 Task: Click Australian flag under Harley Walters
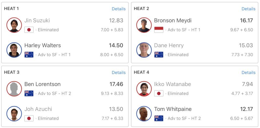[x=29, y=55]
